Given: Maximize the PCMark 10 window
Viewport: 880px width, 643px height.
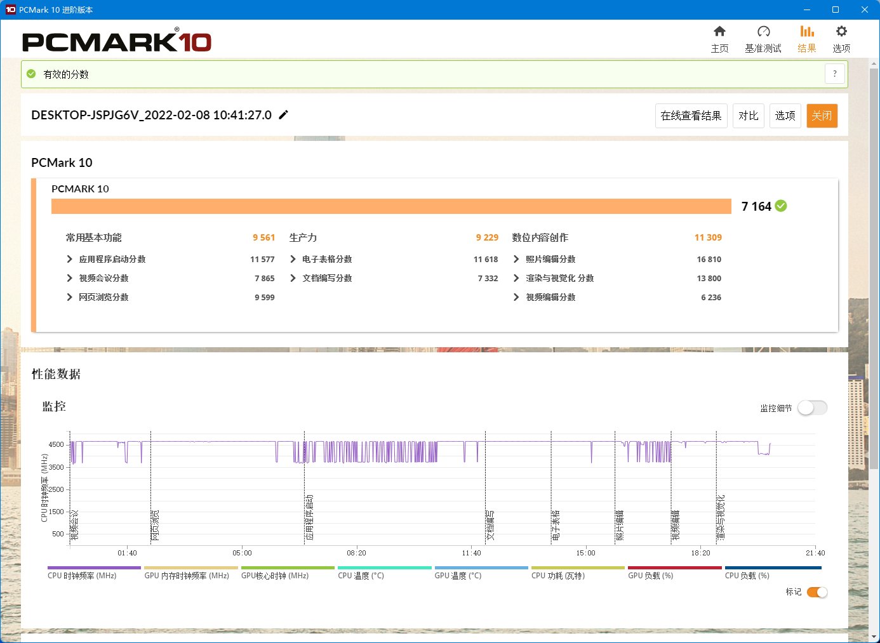Looking at the screenshot, I should tap(836, 10).
